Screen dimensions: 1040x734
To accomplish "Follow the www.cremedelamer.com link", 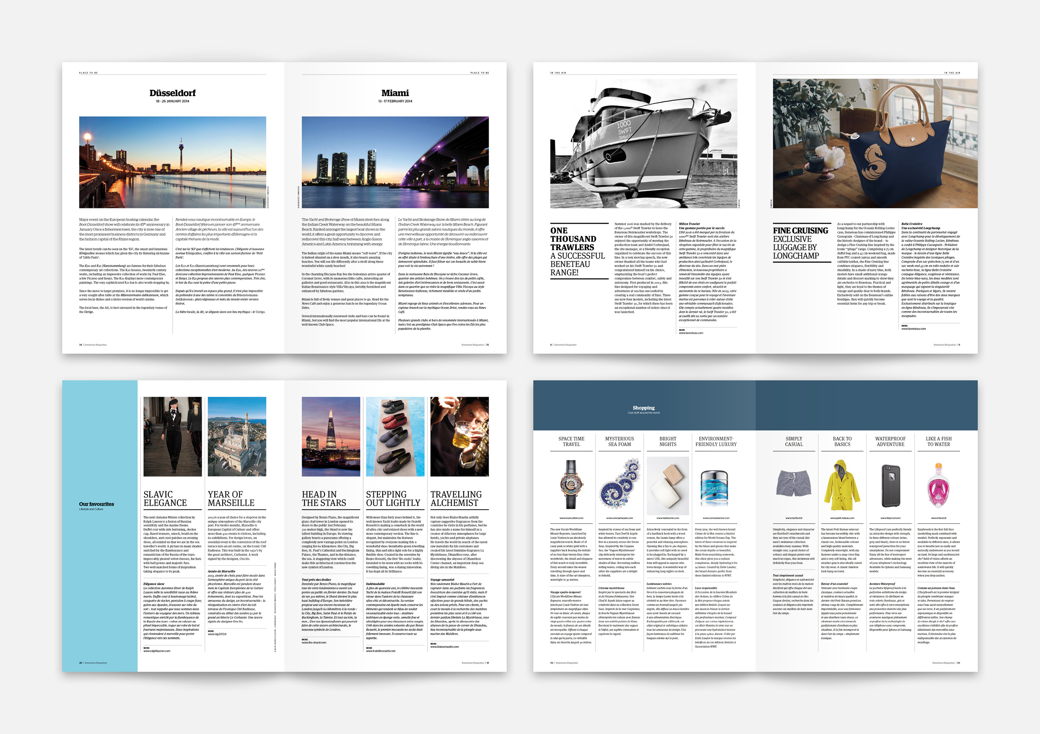I will 716,518.
